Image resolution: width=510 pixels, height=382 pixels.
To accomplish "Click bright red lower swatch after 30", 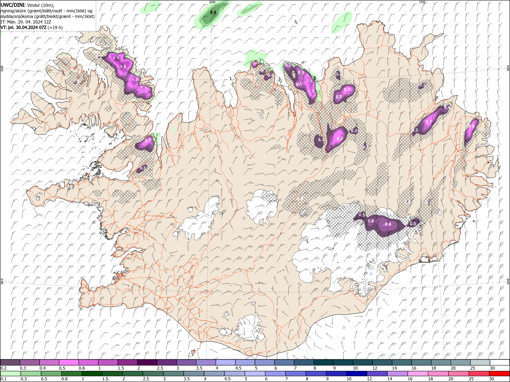I will (499, 374).
